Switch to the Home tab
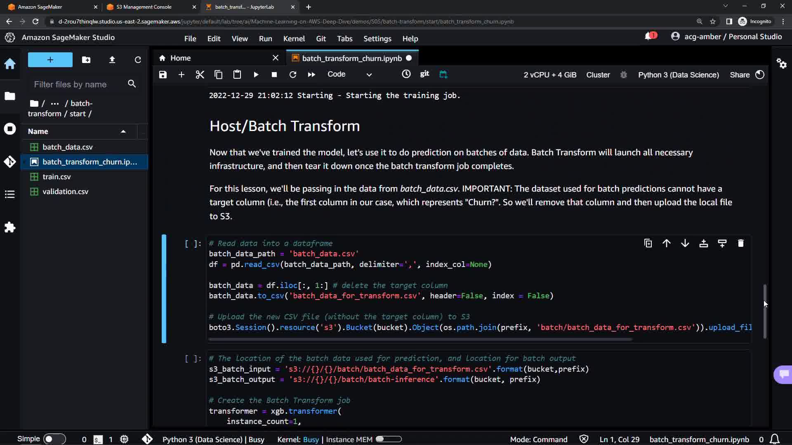Viewport: 792px width, 445px height. [180, 58]
